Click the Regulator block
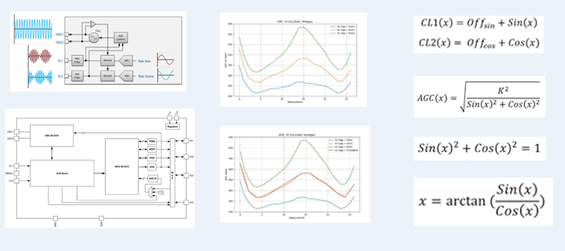 (171, 125)
